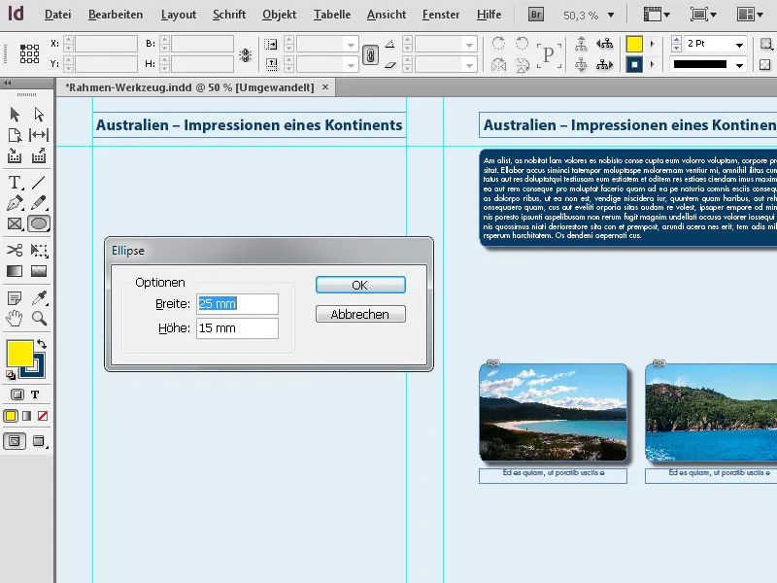Image resolution: width=777 pixels, height=583 pixels.
Task: Open Adobe Bridge via Br icon
Action: tap(535, 15)
